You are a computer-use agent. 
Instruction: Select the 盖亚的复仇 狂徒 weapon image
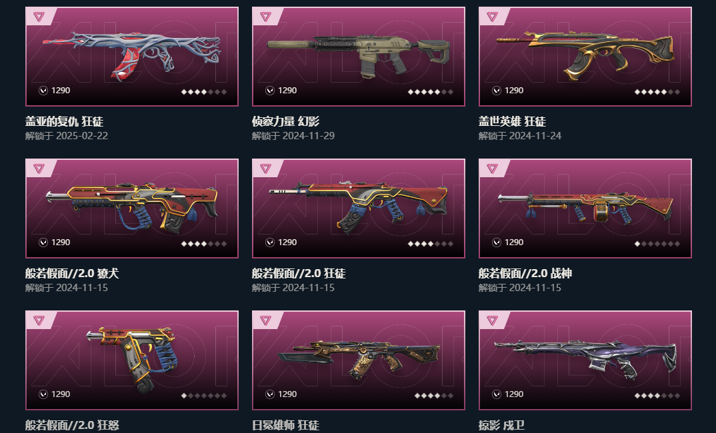click(133, 56)
